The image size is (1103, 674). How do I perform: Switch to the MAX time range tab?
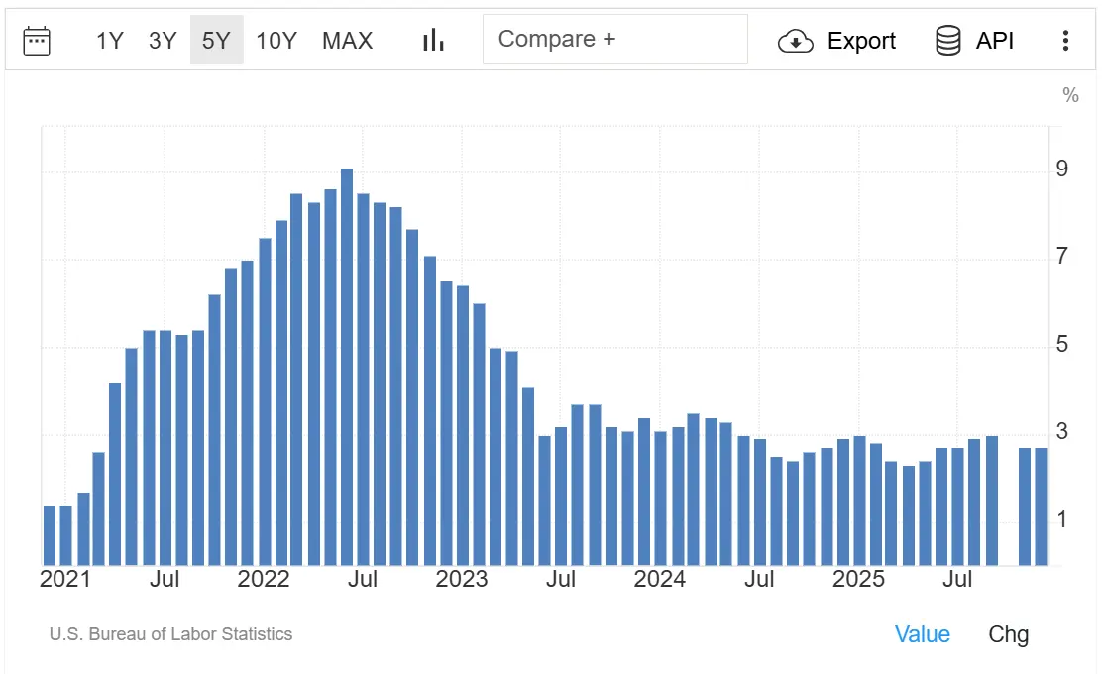coord(347,40)
